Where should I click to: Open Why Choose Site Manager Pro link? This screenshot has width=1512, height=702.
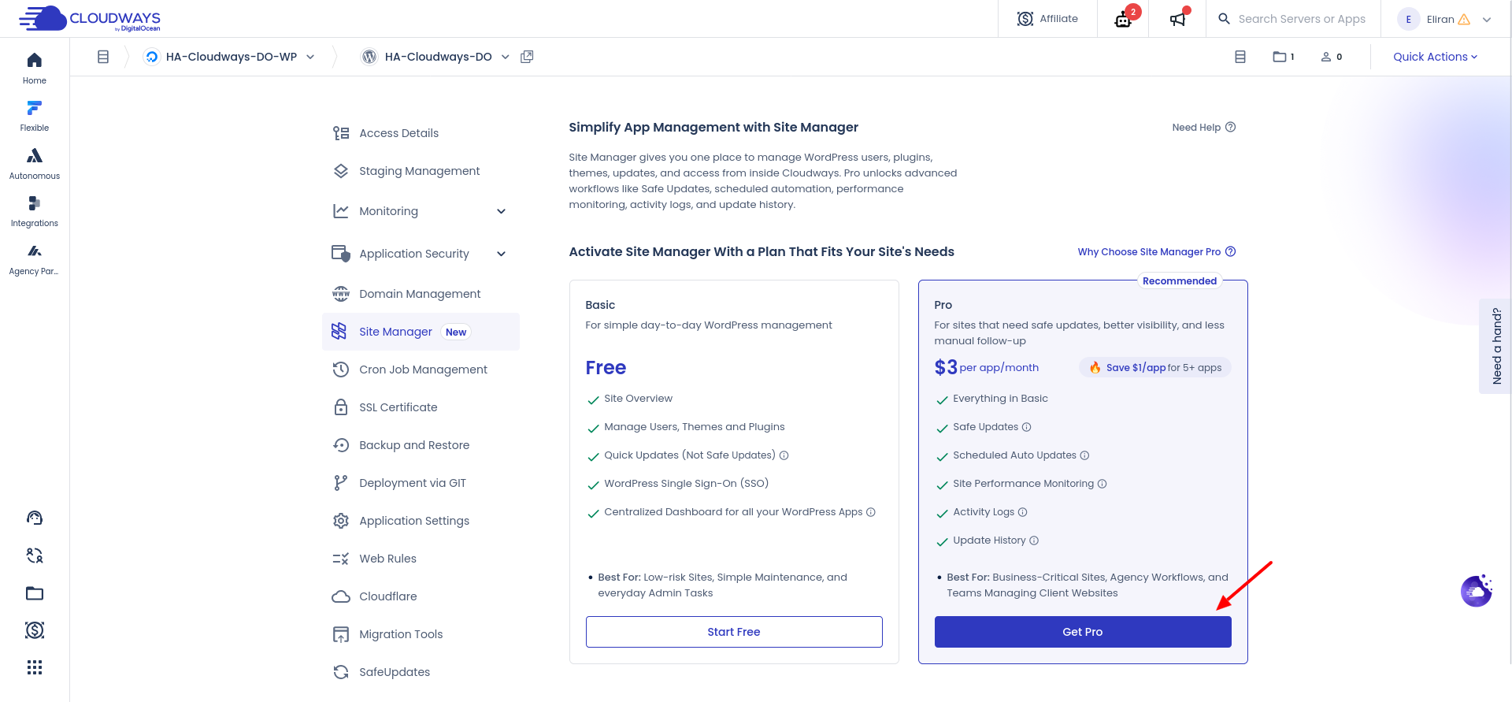point(1157,252)
